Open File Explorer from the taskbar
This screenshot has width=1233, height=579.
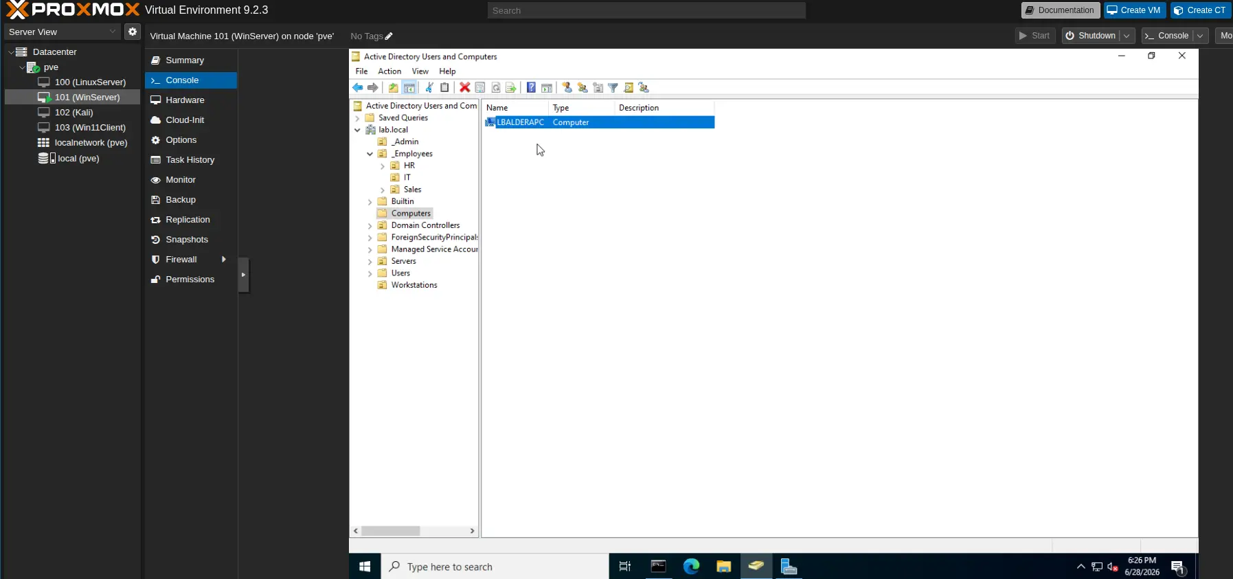point(723,567)
